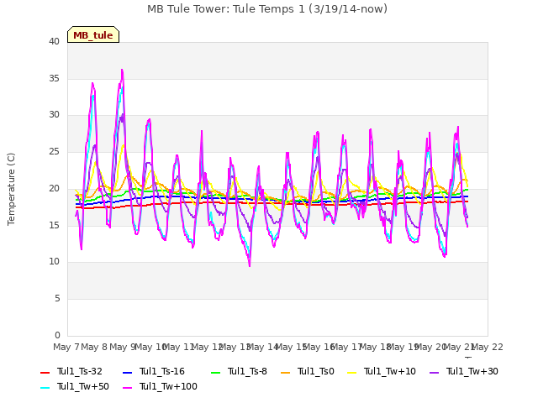The width and height of the screenshot is (538, 403).
Task: Toggle the Tul1_Tw+10 legend entry
Action: tap(382, 371)
